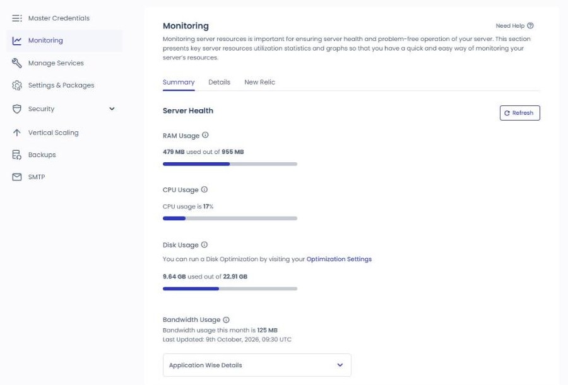Click the Monitoring page heading
This screenshot has width=568, height=385.
pos(186,26)
